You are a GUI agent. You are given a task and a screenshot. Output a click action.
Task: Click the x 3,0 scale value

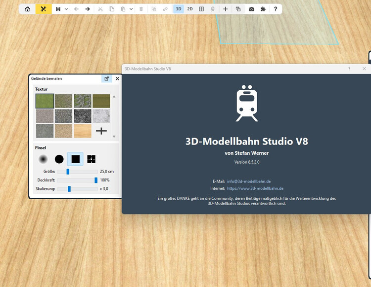(x=104, y=189)
